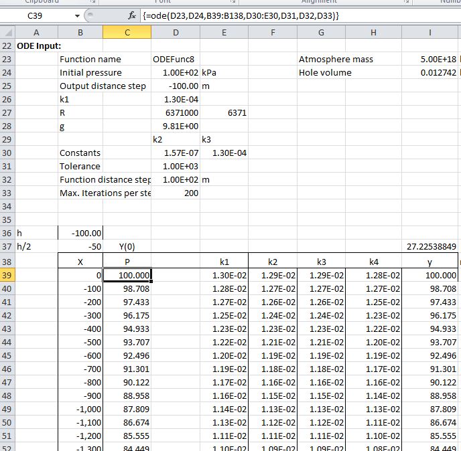Click into the Name Box showing C39
The height and width of the screenshot is (451, 461).
(x=40, y=15)
